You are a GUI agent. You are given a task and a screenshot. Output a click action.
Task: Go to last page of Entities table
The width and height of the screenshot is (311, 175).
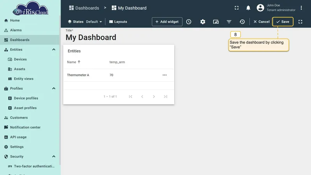pyautogui.click(x=166, y=96)
